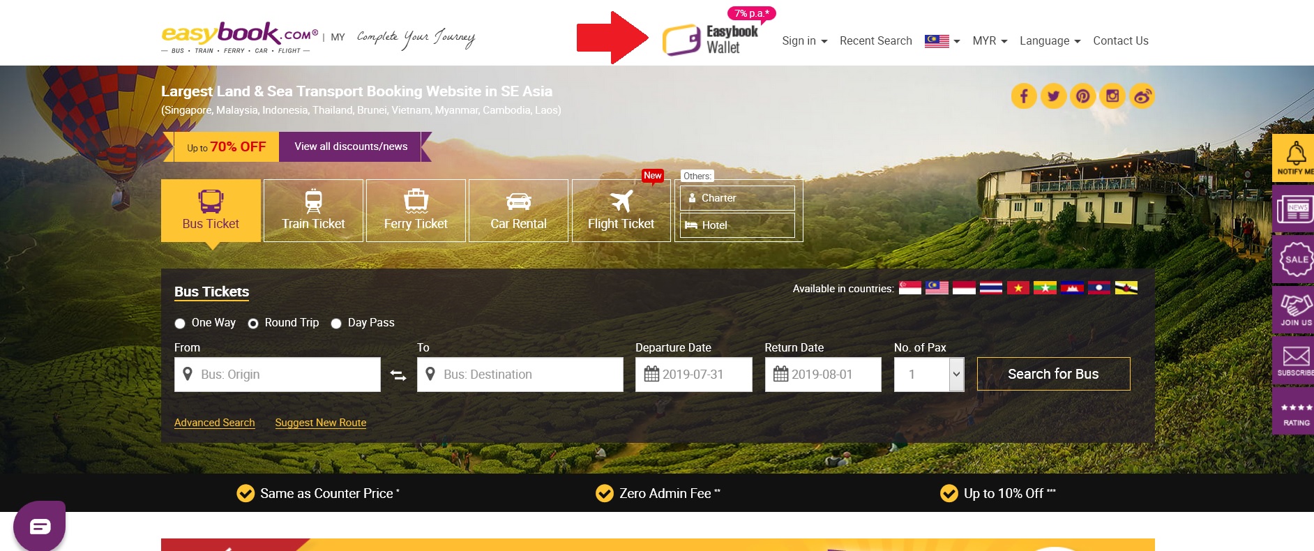Expand the Sign in dropdown

click(x=804, y=40)
